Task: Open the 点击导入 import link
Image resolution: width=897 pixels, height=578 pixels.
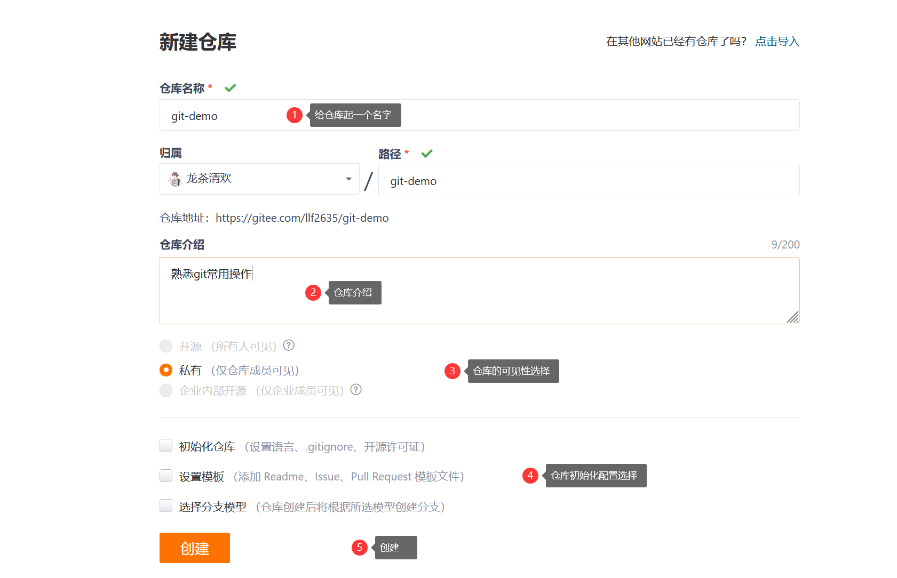Action: [x=776, y=41]
